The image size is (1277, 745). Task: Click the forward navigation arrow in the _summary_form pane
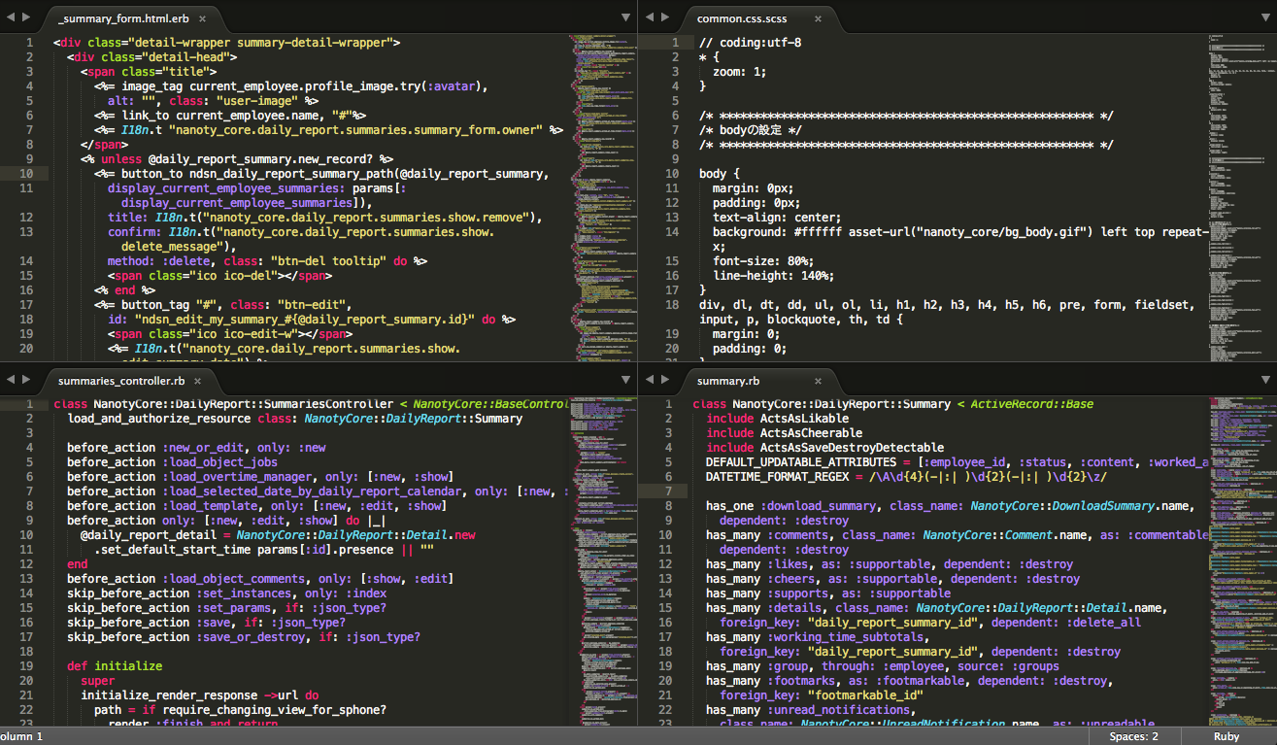[x=25, y=17]
